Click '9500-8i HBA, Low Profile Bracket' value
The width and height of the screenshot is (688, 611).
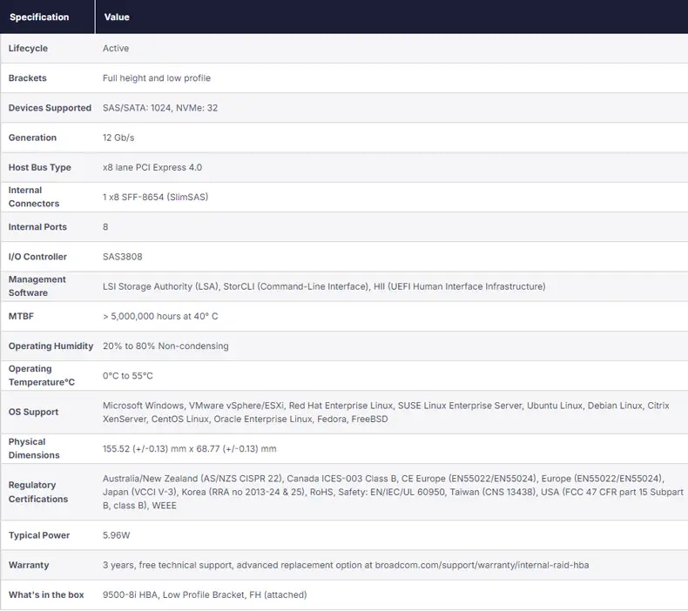(x=205, y=594)
